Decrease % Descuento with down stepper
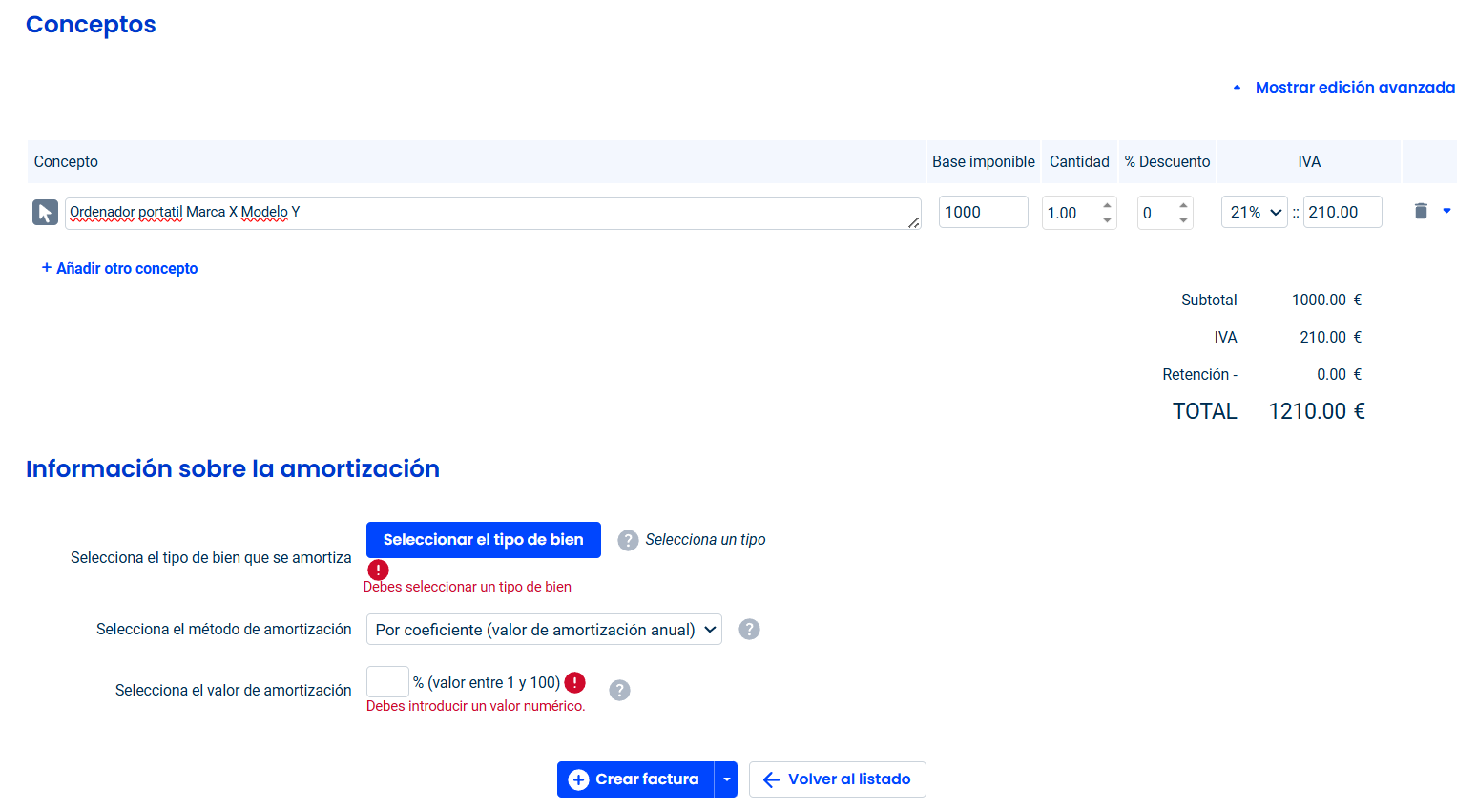 (1183, 220)
